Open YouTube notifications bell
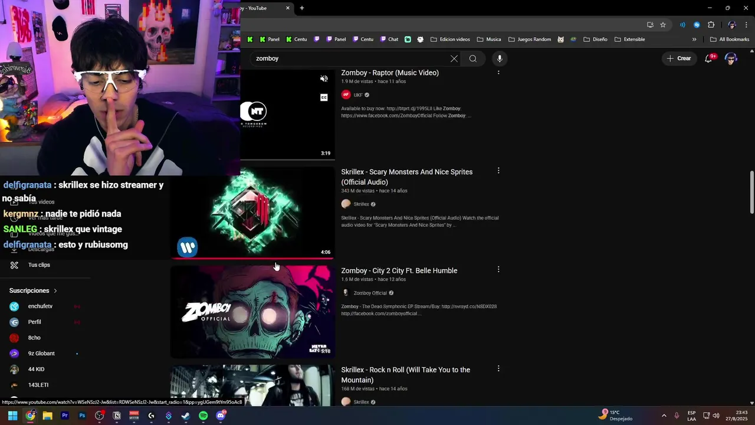This screenshot has width=755, height=425. point(708,58)
